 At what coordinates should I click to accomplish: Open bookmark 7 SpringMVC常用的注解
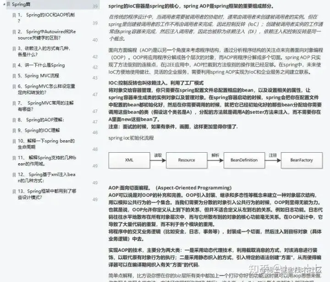pos(46,106)
